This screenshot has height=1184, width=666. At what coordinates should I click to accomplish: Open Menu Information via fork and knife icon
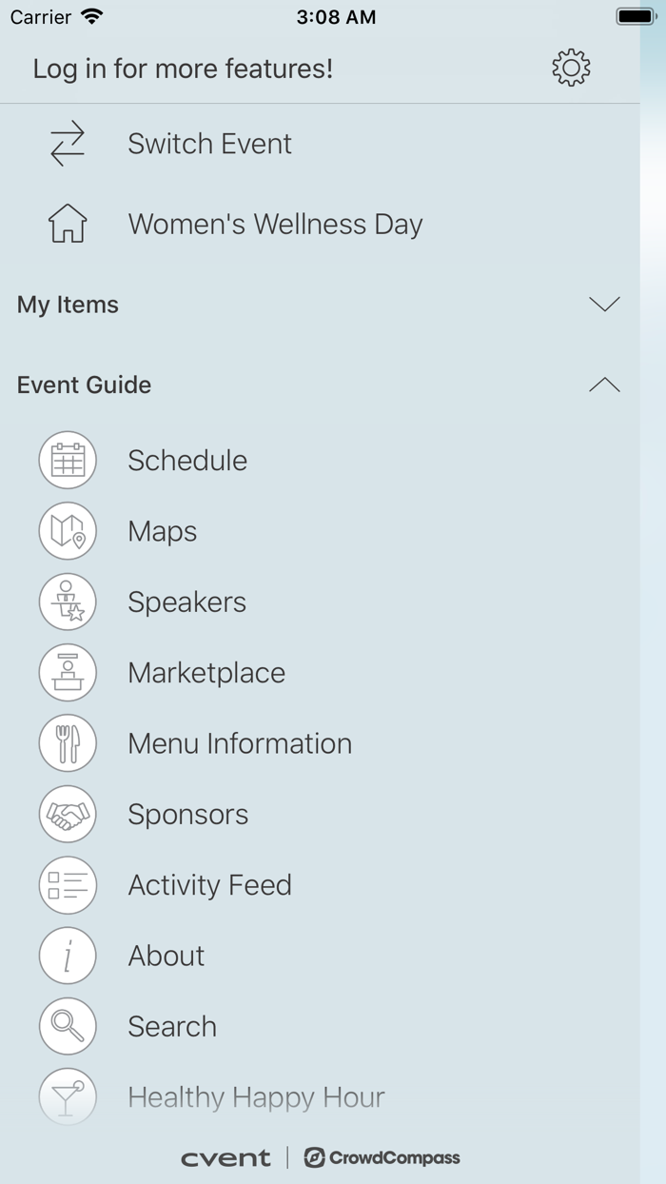(68, 743)
